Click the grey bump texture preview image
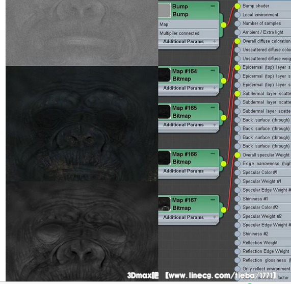Viewport: 291px width, 284px height. pos(82,33)
